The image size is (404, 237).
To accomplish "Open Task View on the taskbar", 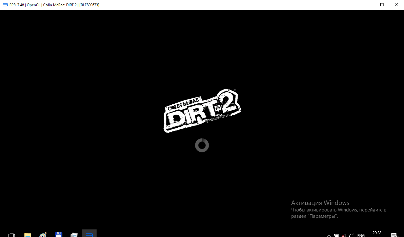I will pyautogui.click(x=12, y=235).
